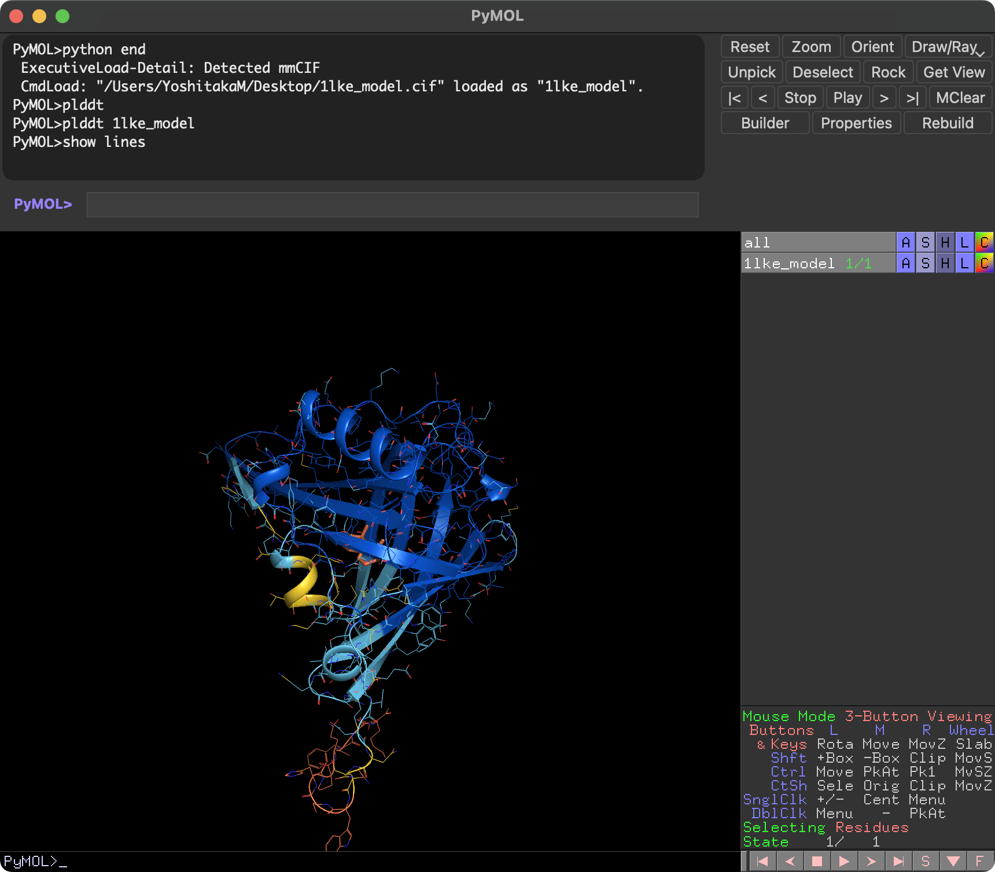Open the Hide menu for the all entry
The width and height of the screenshot is (995, 872).
pos(945,242)
